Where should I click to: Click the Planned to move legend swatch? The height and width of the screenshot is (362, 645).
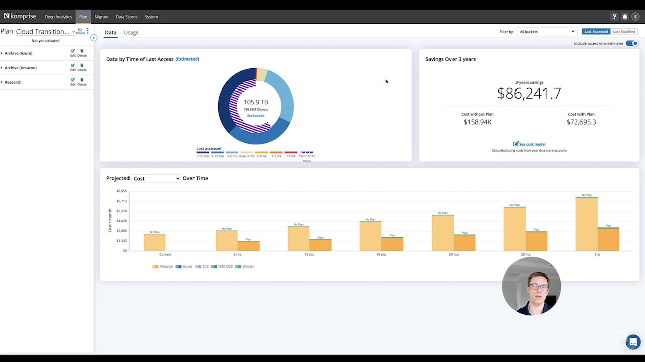(x=307, y=152)
